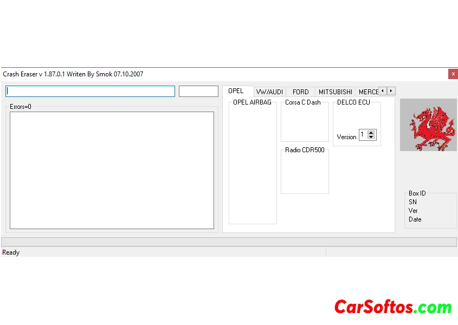
Task: Decrease the DELCO ECU Version with the down arrow
Action: tap(371, 137)
